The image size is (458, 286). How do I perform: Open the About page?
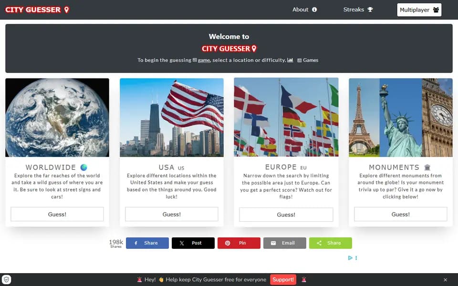[x=304, y=10]
